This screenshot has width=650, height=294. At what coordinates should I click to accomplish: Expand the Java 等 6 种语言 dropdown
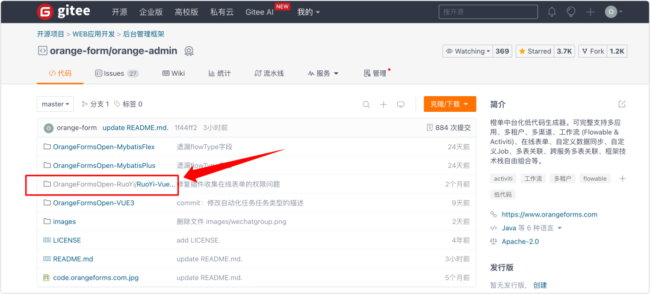[x=531, y=228]
